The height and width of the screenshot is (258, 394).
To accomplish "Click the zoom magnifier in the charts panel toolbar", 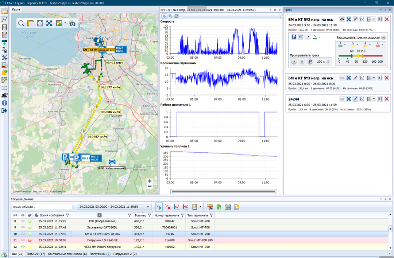I will [x=170, y=16].
